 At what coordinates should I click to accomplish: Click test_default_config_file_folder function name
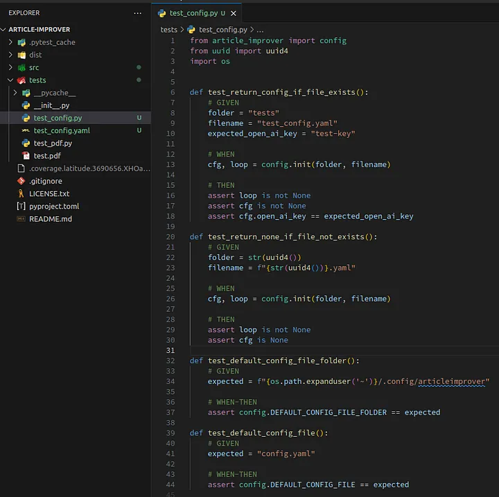(277, 360)
